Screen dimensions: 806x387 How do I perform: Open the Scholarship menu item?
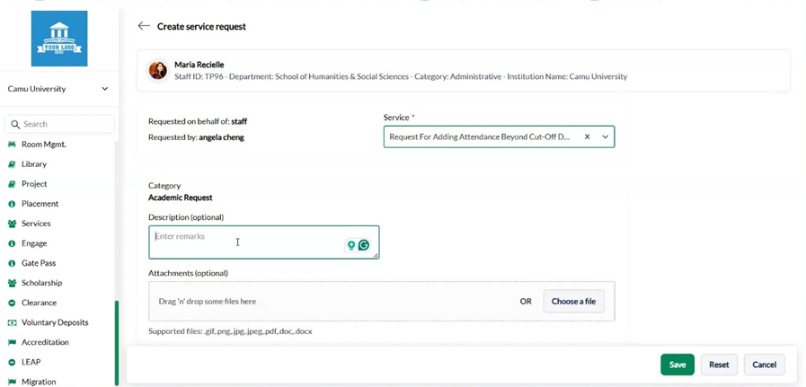[41, 283]
